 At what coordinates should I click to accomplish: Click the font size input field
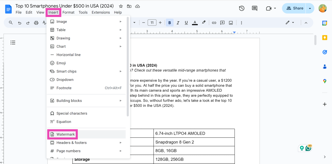tap(152, 23)
